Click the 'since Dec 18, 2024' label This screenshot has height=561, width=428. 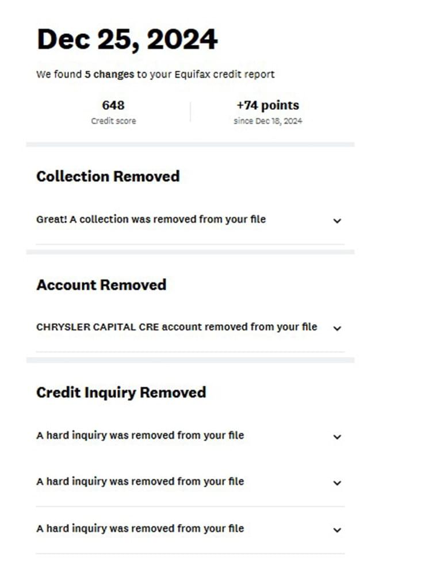pos(268,121)
